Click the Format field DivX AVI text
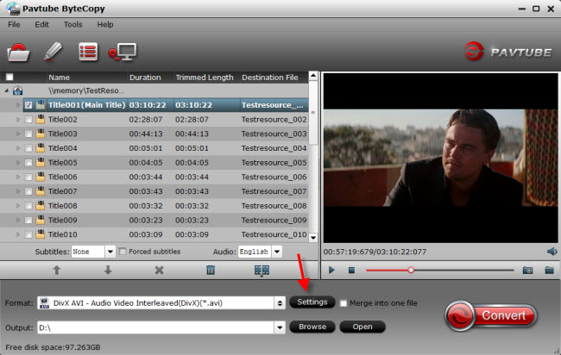The height and width of the screenshot is (355, 561). (138, 303)
